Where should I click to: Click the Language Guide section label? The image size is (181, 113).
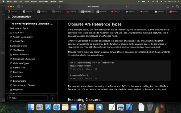click(18, 46)
